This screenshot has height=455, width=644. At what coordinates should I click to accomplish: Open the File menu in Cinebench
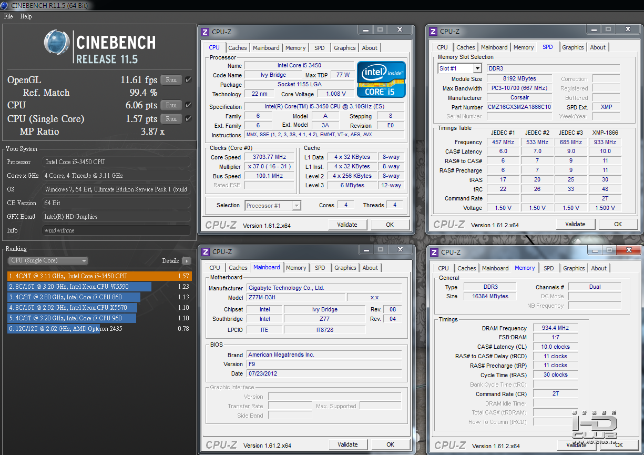point(8,16)
